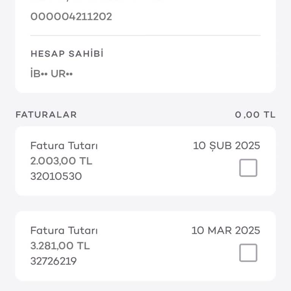Click invoice number 32726219
The height and width of the screenshot is (291, 291).
coord(53,261)
